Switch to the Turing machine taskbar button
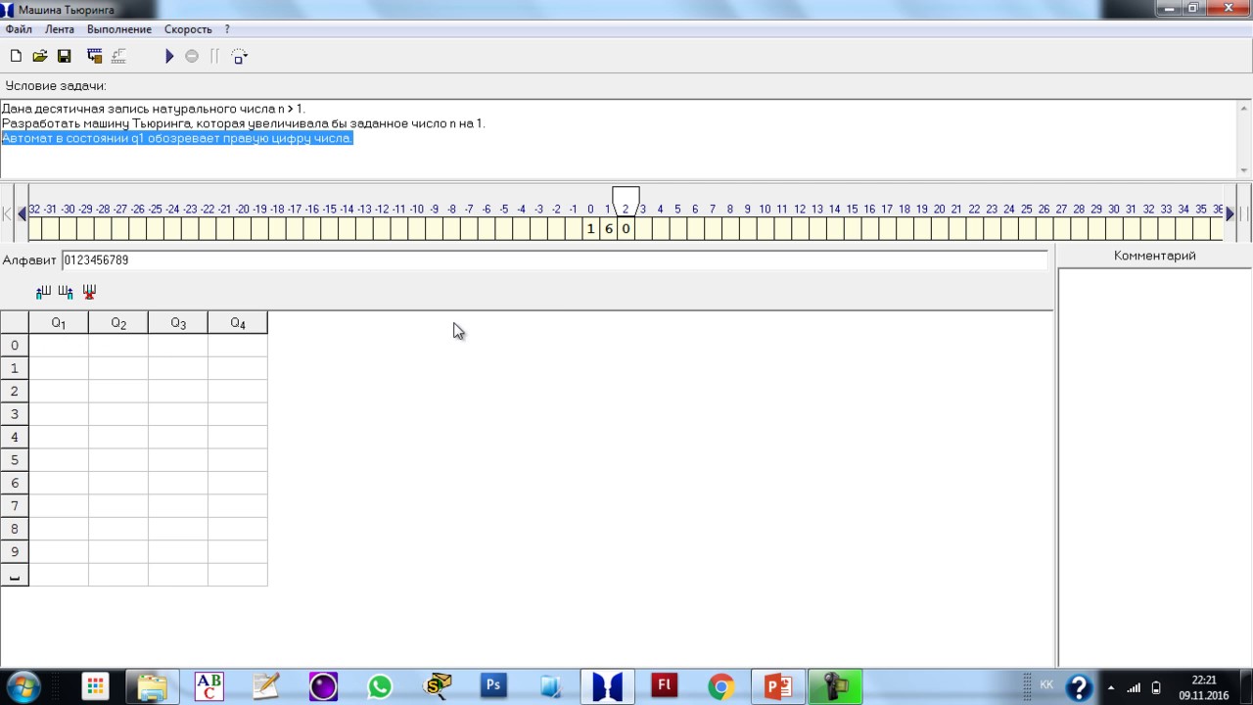 (x=608, y=686)
